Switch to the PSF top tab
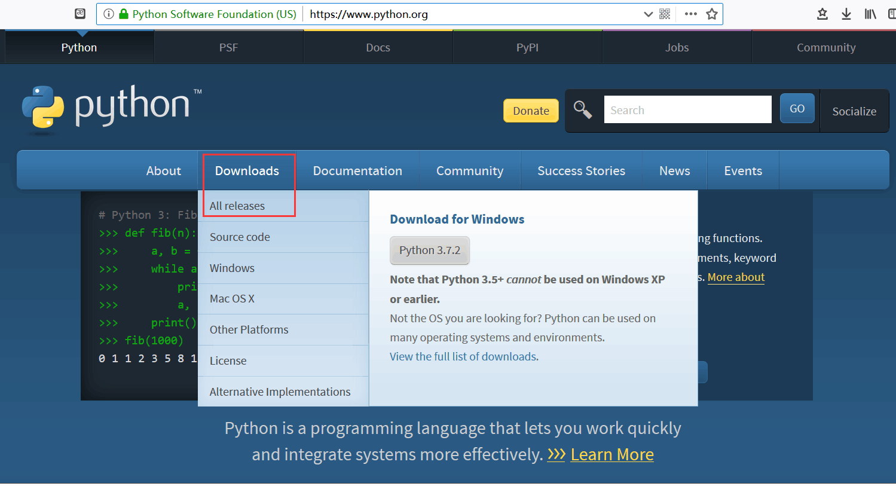Screen dimensions: 896x486 228,47
